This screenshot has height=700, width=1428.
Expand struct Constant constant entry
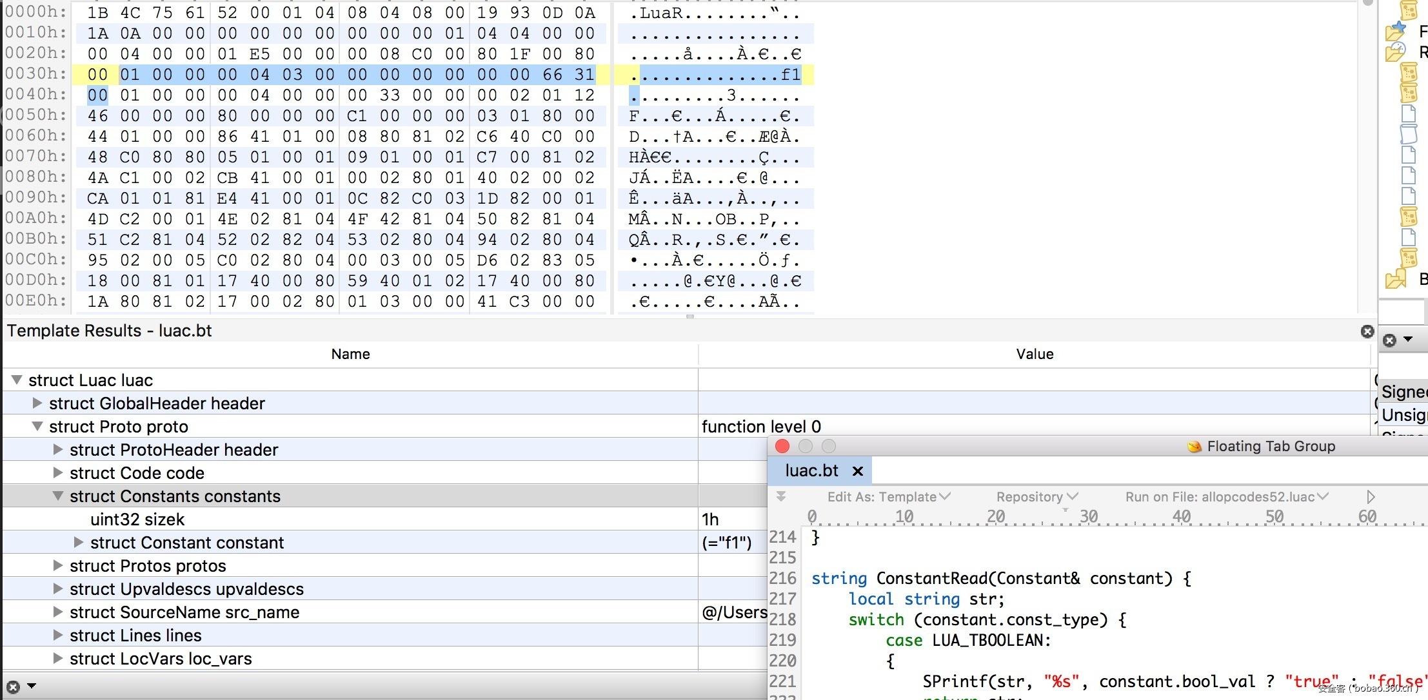point(79,543)
